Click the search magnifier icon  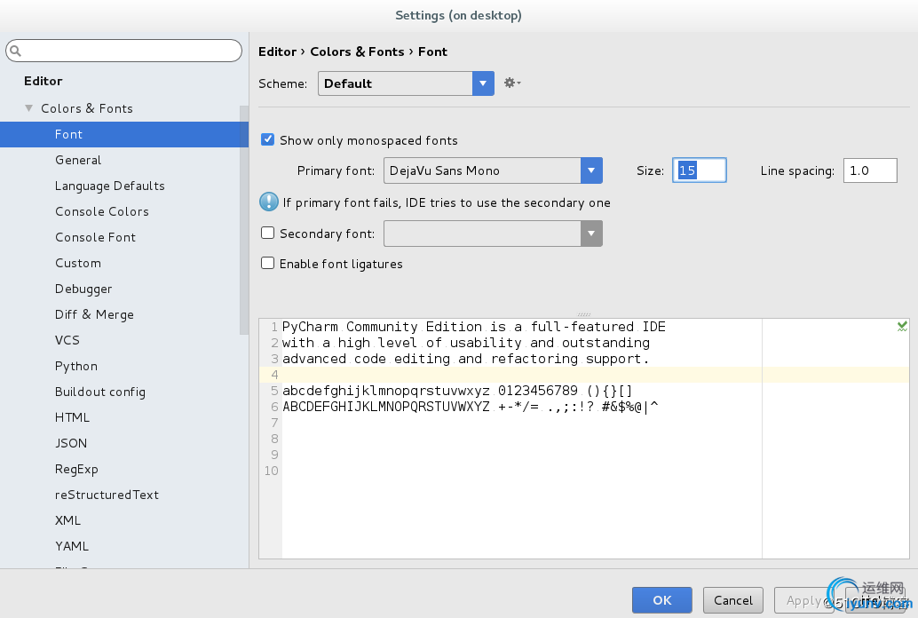coord(17,51)
